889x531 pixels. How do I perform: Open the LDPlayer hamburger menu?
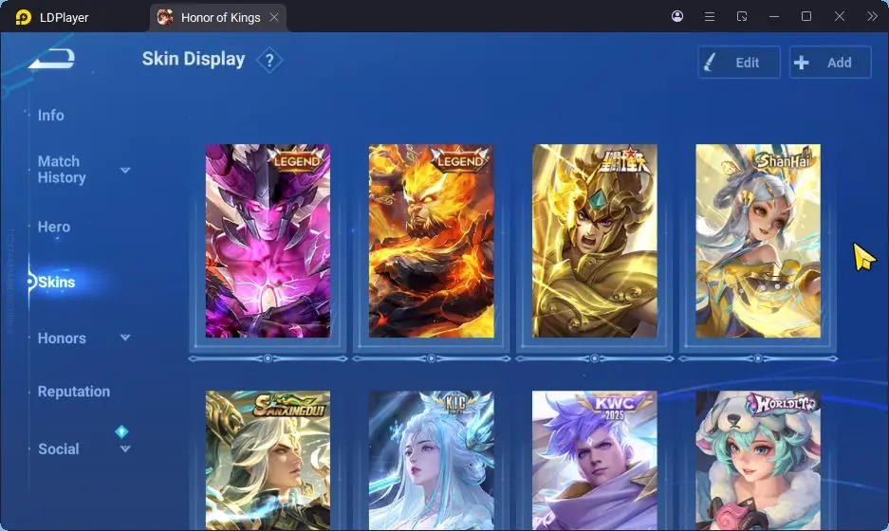710,16
